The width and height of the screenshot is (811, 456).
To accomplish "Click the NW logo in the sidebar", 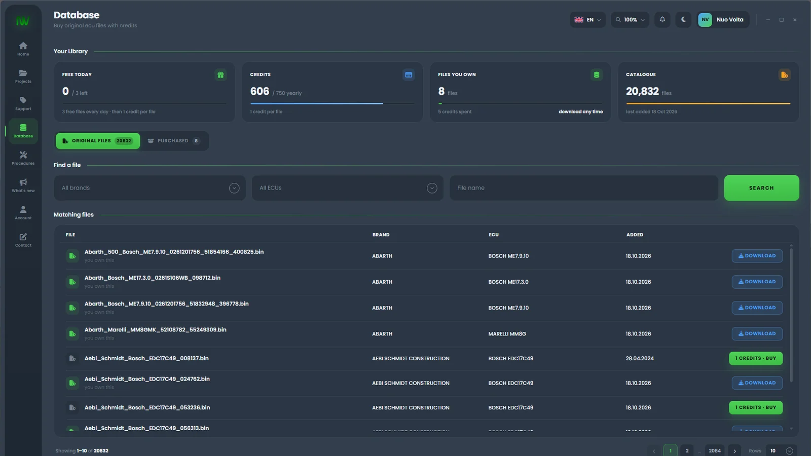I will click(23, 21).
